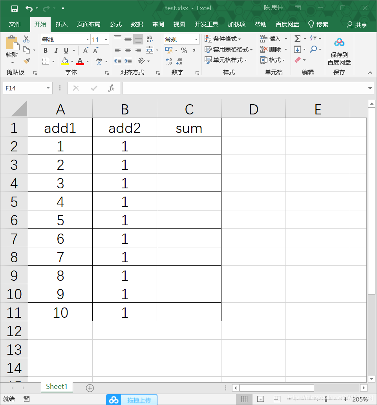Toggle right text alignment
Viewport: 377px width, 405px height.
[138, 50]
